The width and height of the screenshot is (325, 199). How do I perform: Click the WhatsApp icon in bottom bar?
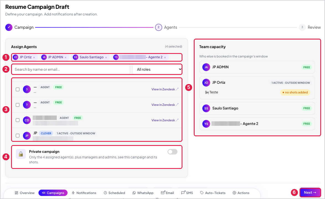(134, 193)
